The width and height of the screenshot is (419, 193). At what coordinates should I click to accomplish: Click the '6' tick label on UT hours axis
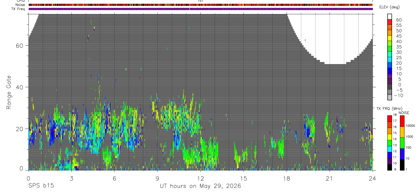point(114,178)
